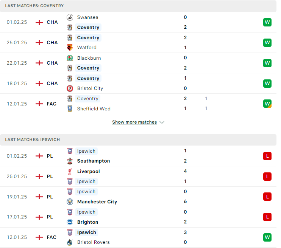281x248 pixels.
Task: Click the L badge for Southampton match
Action: (267, 156)
